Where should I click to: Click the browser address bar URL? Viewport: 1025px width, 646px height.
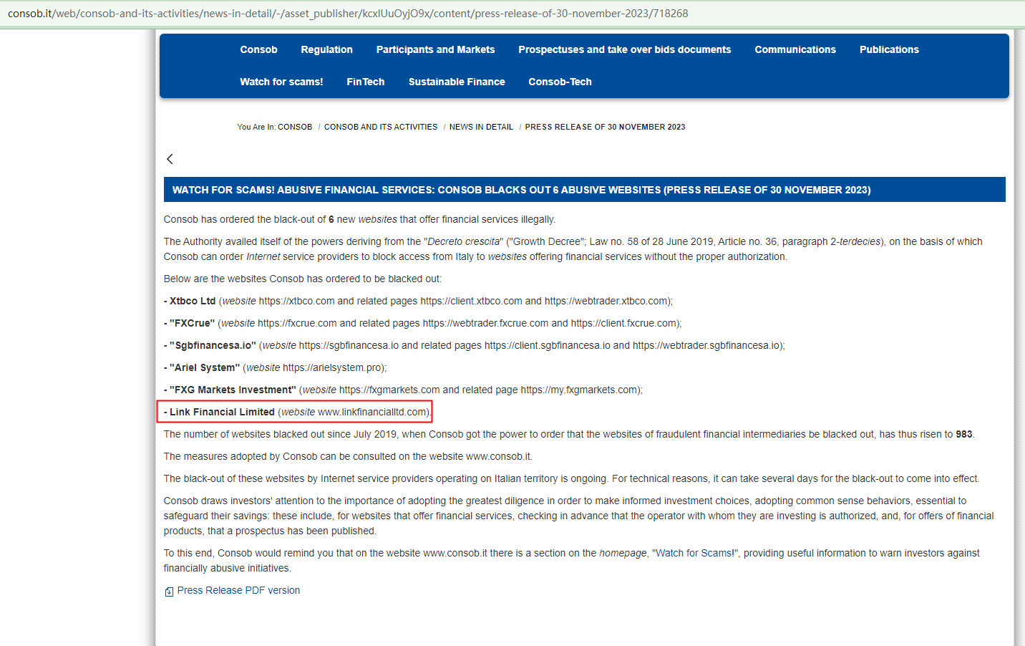coord(348,14)
